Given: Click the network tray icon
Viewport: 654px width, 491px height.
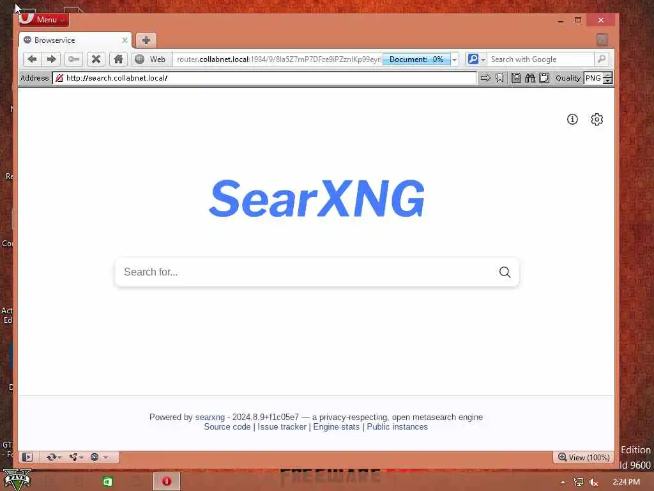Looking at the screenshot, I should (579, 482).
